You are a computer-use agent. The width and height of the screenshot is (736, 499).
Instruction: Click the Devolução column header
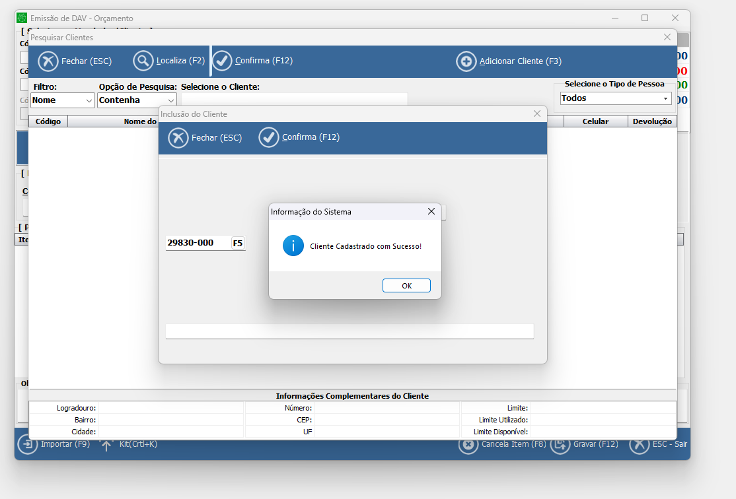[652, 121]
